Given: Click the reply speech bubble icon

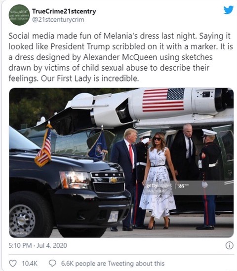Looking at the screenshot, I should [x=52, y=264].
